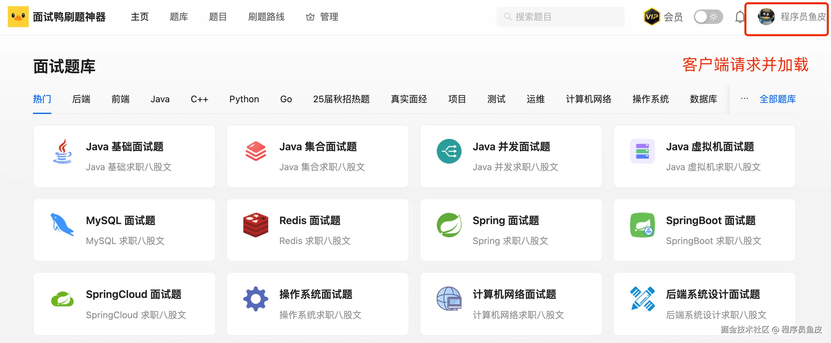Click the 'Java 基础求职八股文' description
The height and width of the screenshot is (343, 831).
pyautogui.click(x=129, y=167)
